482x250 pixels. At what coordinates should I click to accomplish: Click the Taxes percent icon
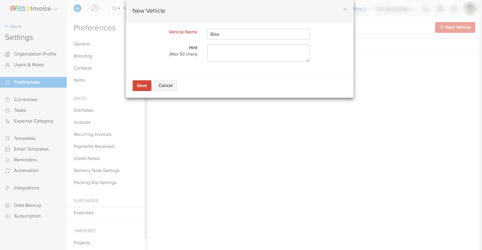tap(7, 110)
